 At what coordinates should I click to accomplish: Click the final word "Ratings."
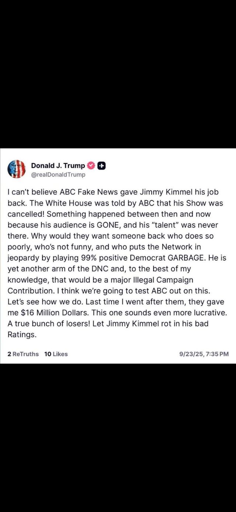21,334
